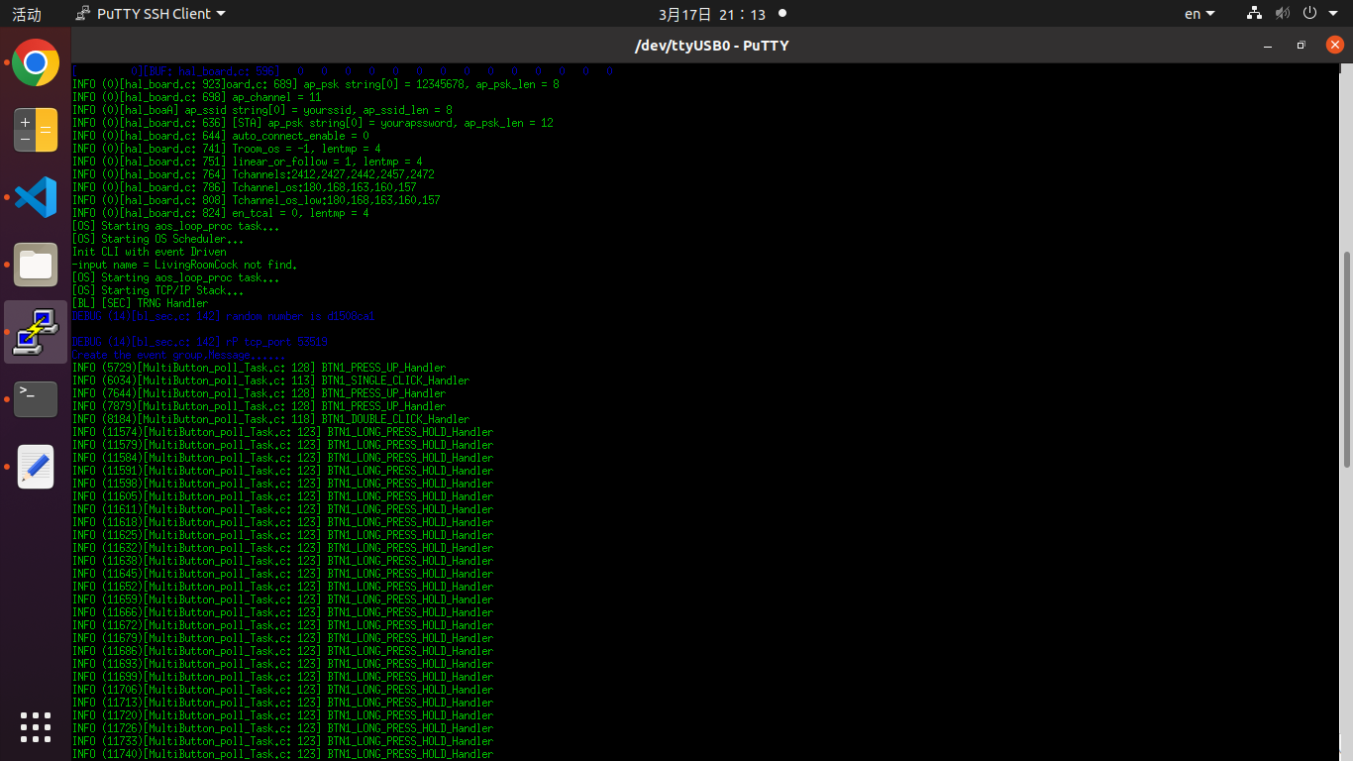Open Activities overview (活动)
This screenshot has height=761, width=1353.
[27, 14]
